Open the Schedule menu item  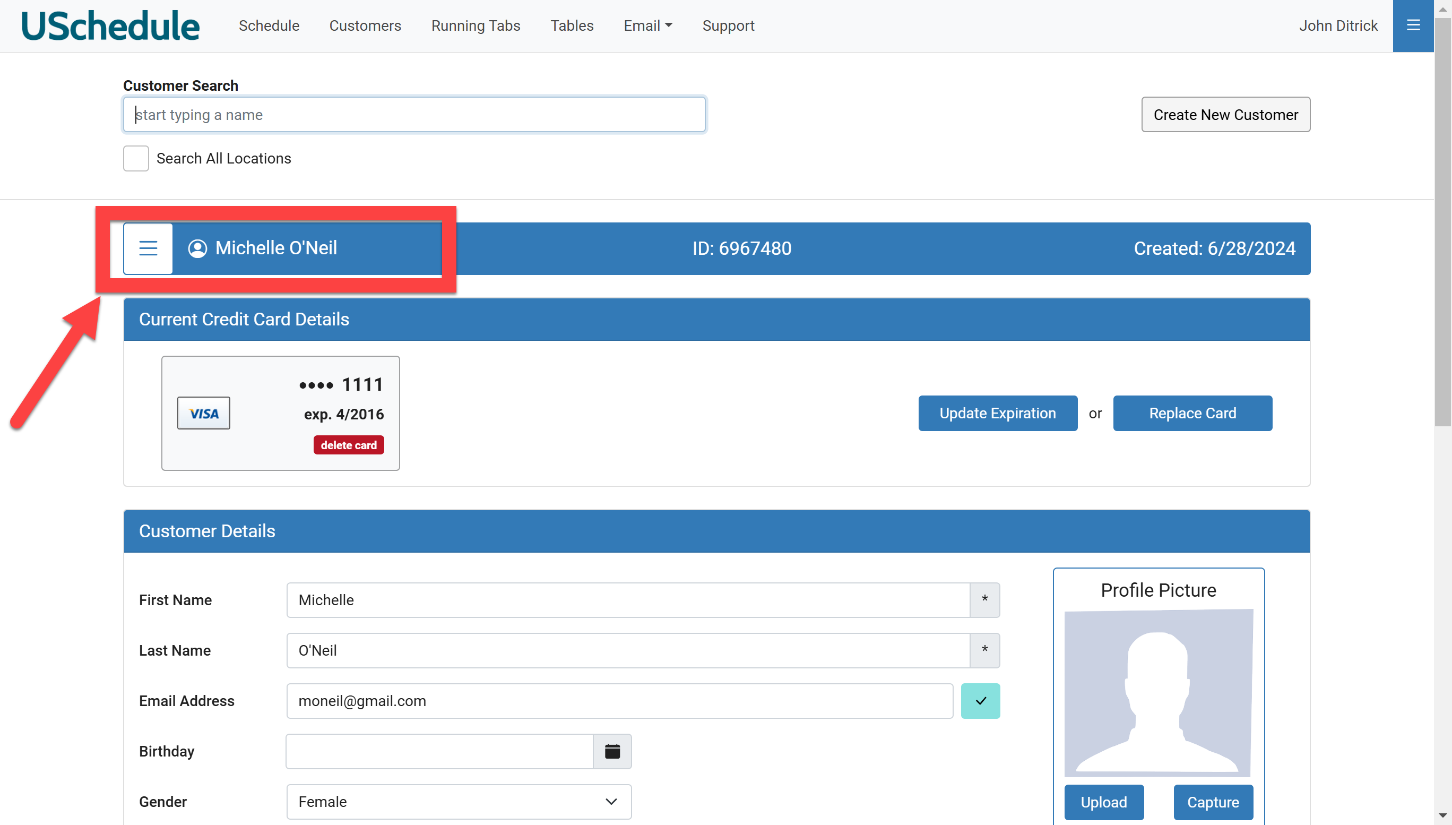pyautogui.click(x=269, y=26)
